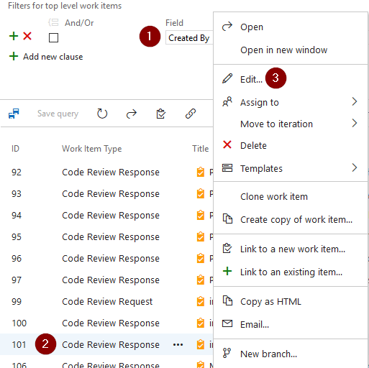Viewport: 369px width, 368px height.
Task: Expand the Assign to submenu
Action: pyautogui.click(x=291, y=102)
